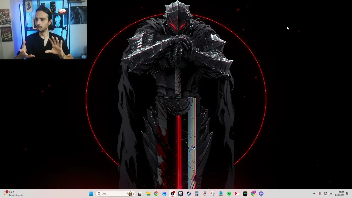Open the weather widget showing 23°C
This screenshot has width=352, height=198.
(x=13, y=194)
